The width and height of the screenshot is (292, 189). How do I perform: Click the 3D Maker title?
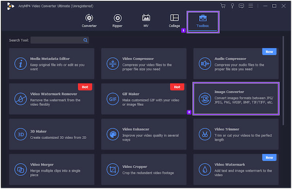coord(38,131)
